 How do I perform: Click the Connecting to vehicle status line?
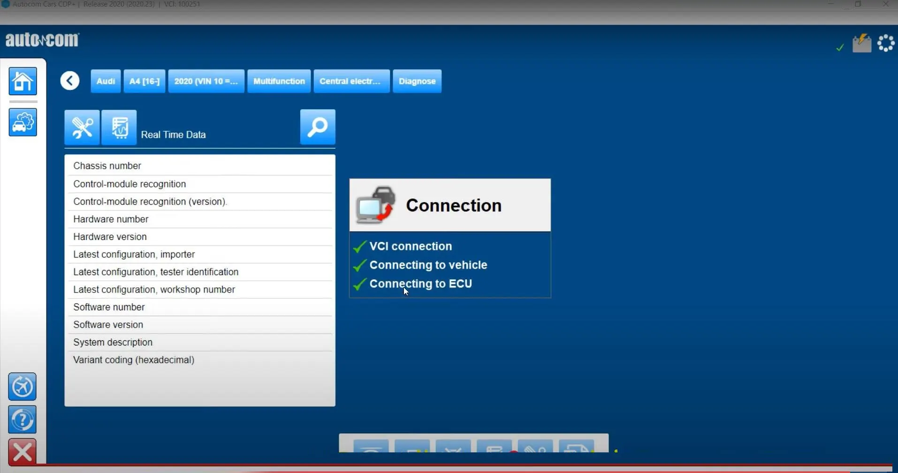point(420,265)
